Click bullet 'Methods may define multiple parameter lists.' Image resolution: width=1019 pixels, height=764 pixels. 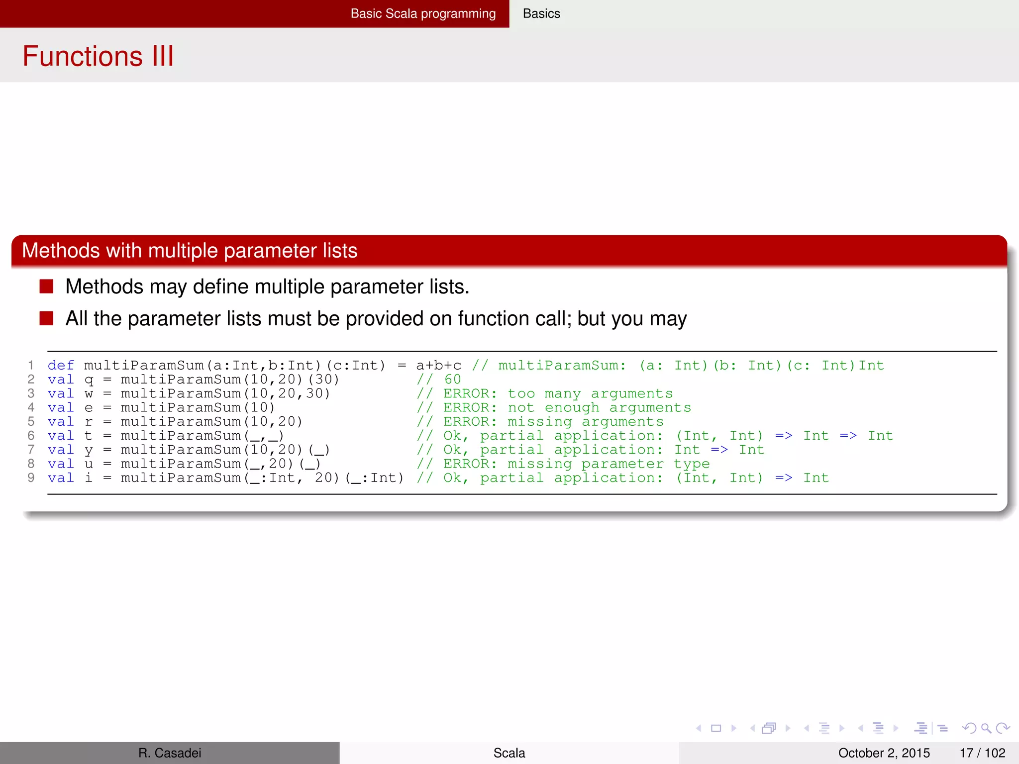coord(267,286)
